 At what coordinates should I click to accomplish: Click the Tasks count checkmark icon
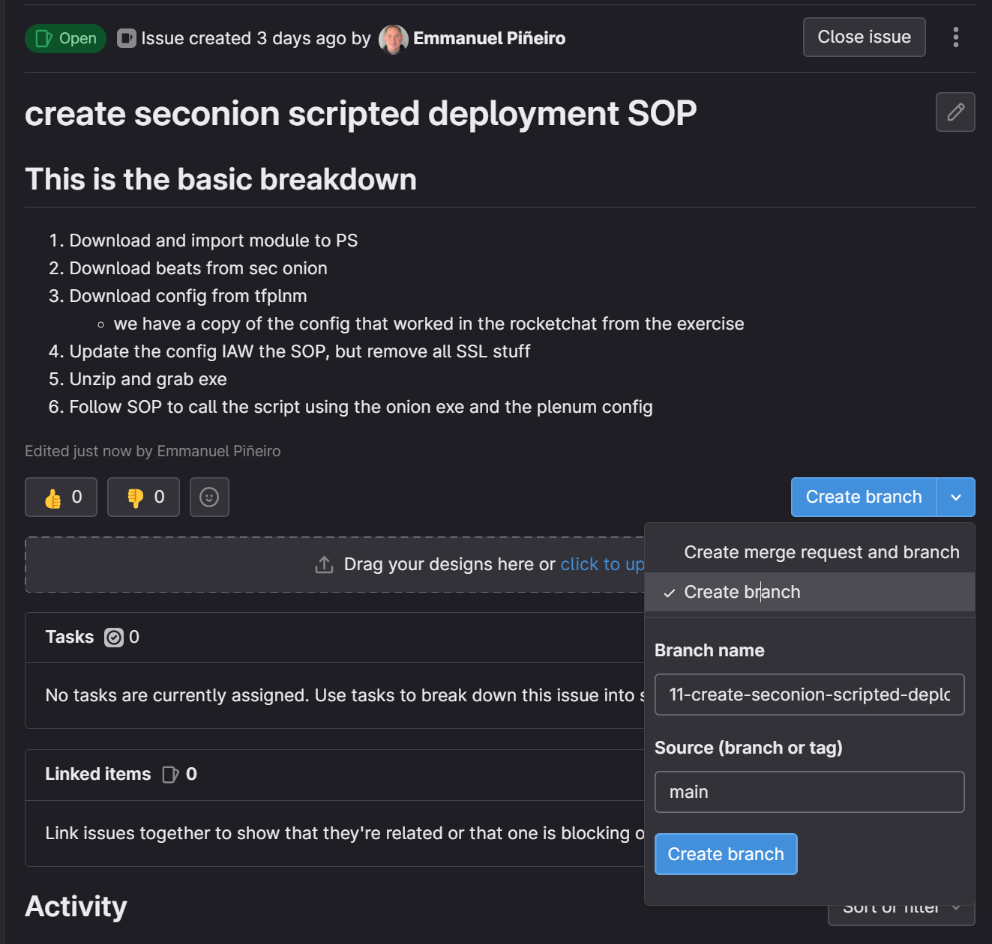point(114,638)
